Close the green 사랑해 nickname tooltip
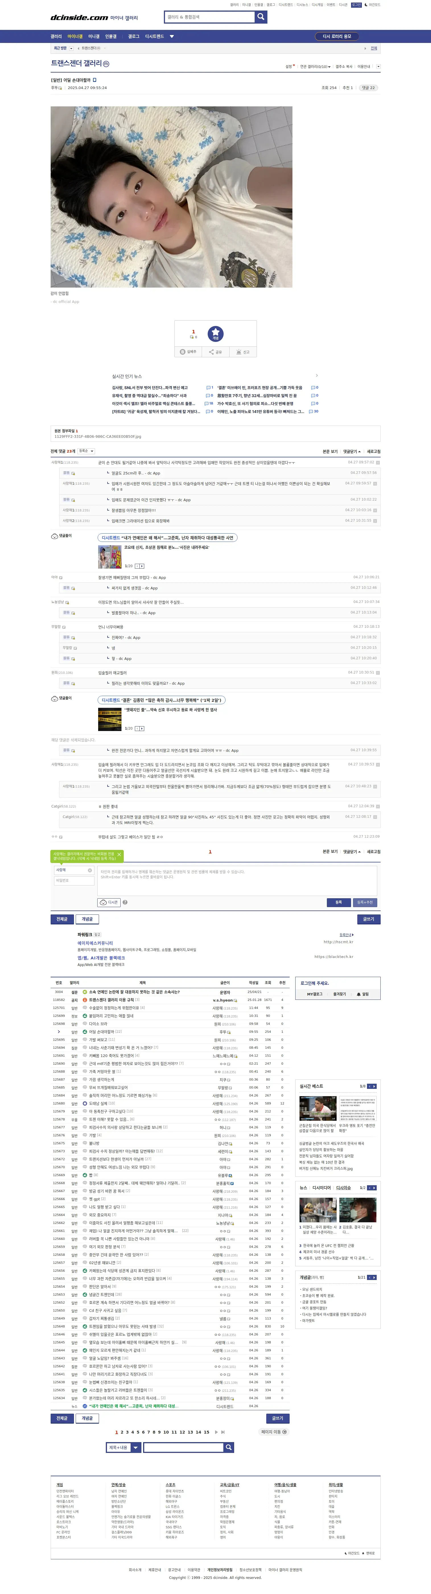The width and height of the screenshot is (431, 1594). [x=119, y=854]
